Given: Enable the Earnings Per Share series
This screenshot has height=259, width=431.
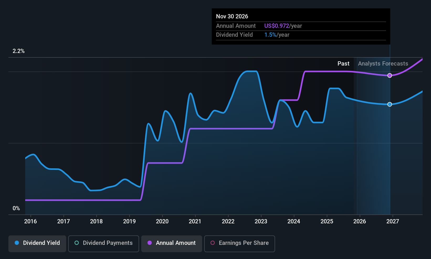Looking at the screenshot, I should pos(240,244).
